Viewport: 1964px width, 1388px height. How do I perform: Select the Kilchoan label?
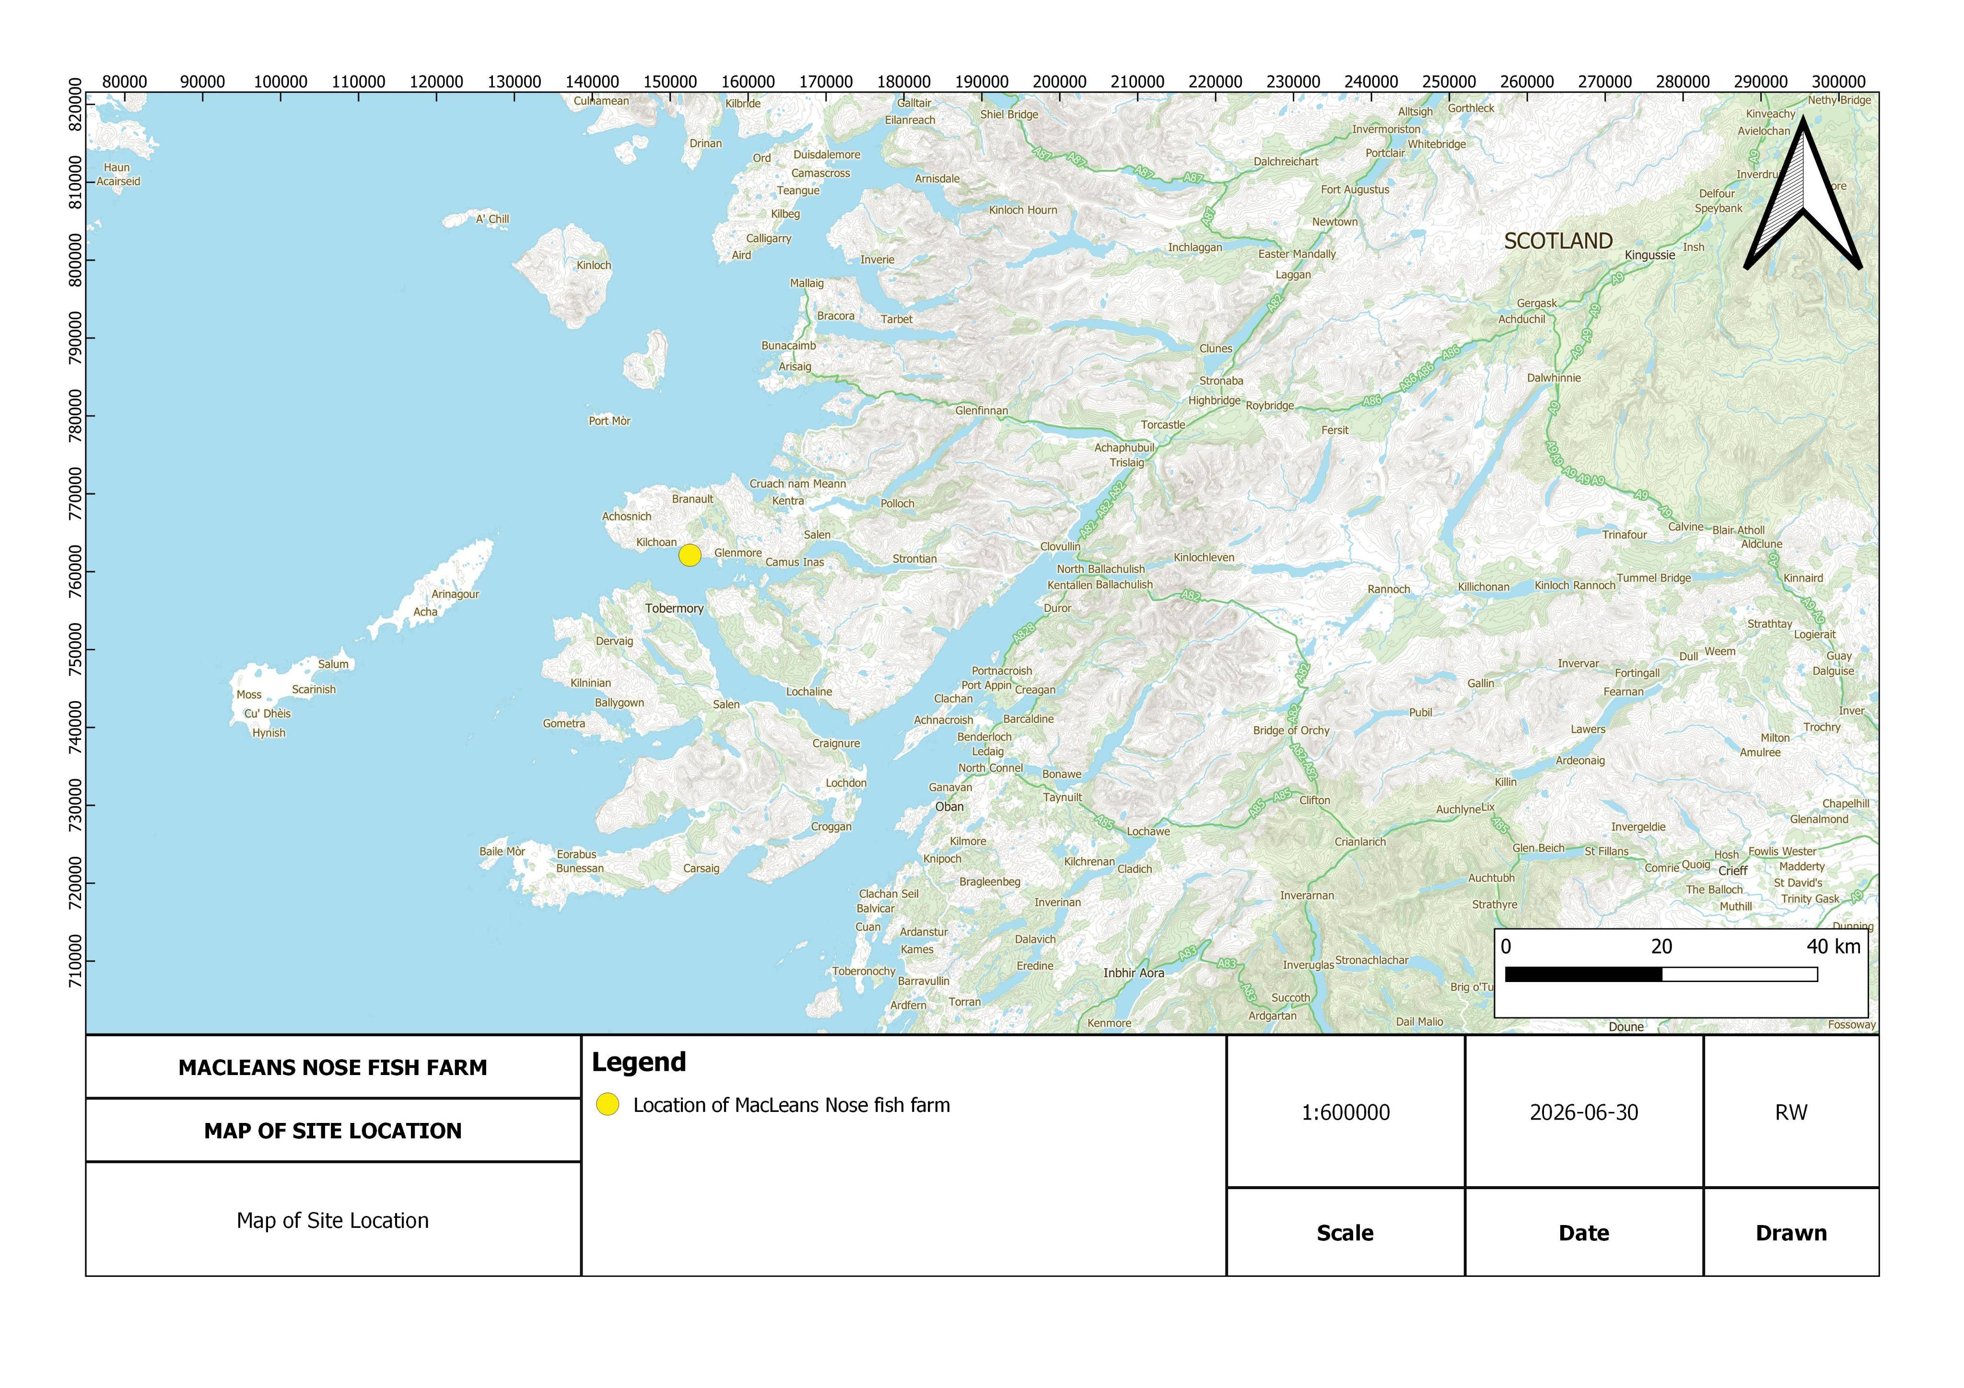click(656, 542)
